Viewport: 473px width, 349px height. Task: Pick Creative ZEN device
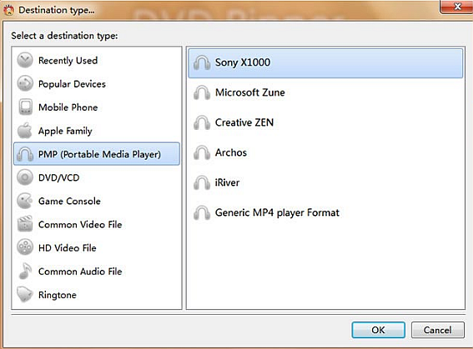pos(325,122)
